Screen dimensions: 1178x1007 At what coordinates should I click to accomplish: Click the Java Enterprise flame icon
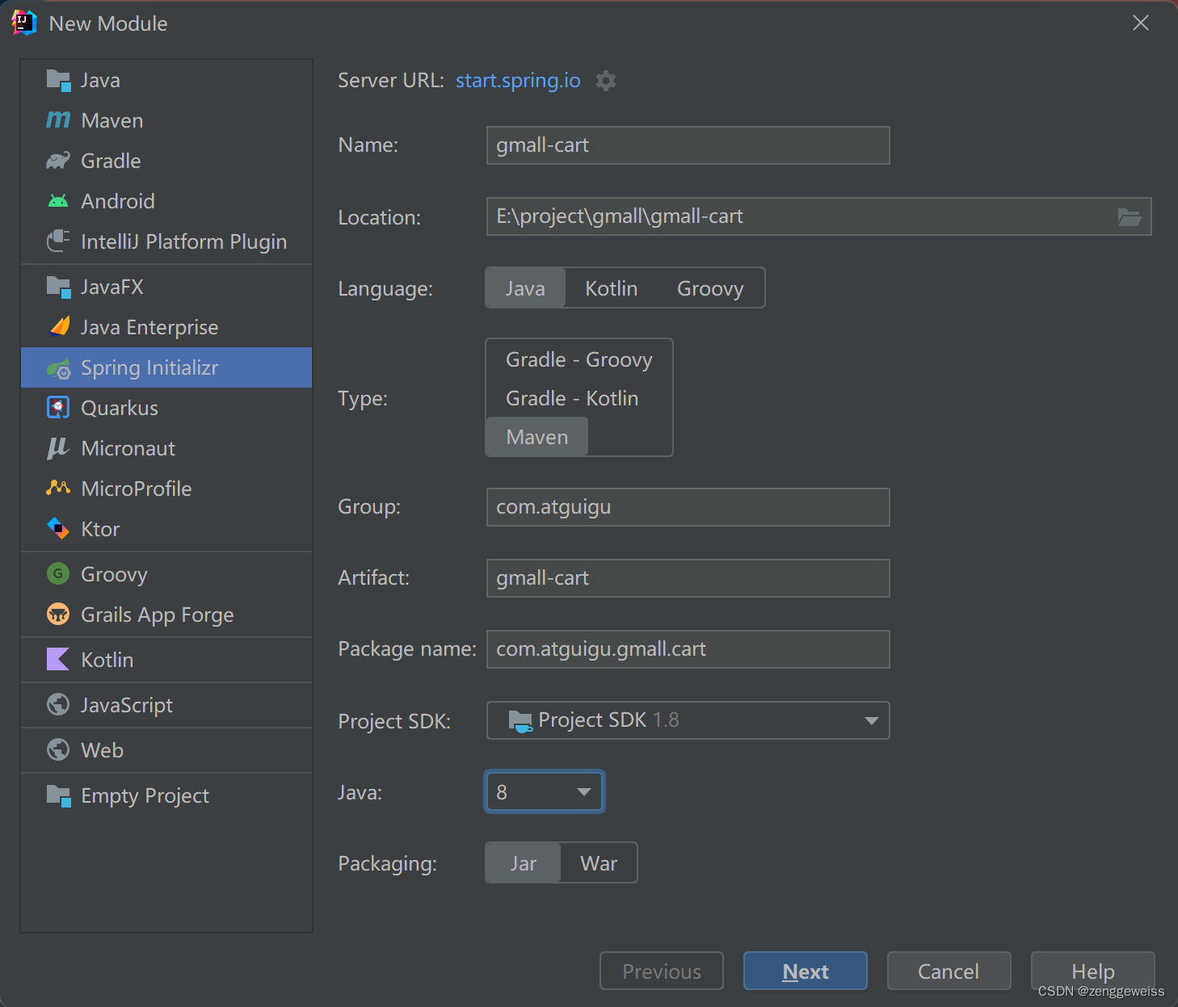point(60,327)
